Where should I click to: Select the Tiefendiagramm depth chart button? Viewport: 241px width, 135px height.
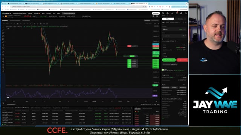pyautogui.click(x=155, y=21)
